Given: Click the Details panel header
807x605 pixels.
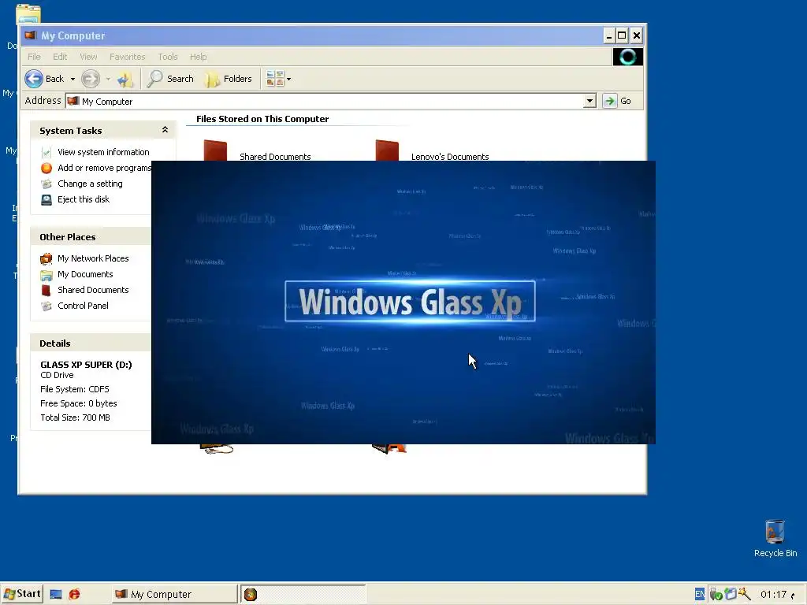Looking at the screenshot, I should (x=91, y=343).
